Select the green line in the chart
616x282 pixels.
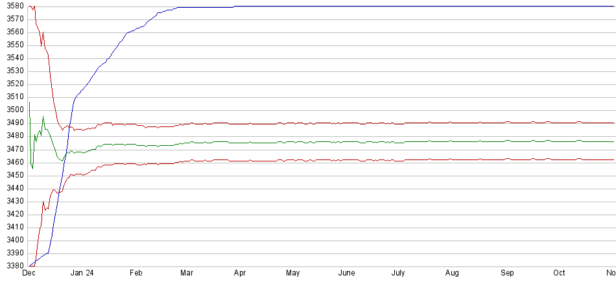click(x=324, y=142)
